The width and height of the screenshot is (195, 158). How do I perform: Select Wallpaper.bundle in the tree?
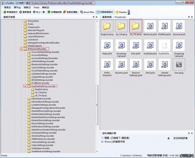41,148
